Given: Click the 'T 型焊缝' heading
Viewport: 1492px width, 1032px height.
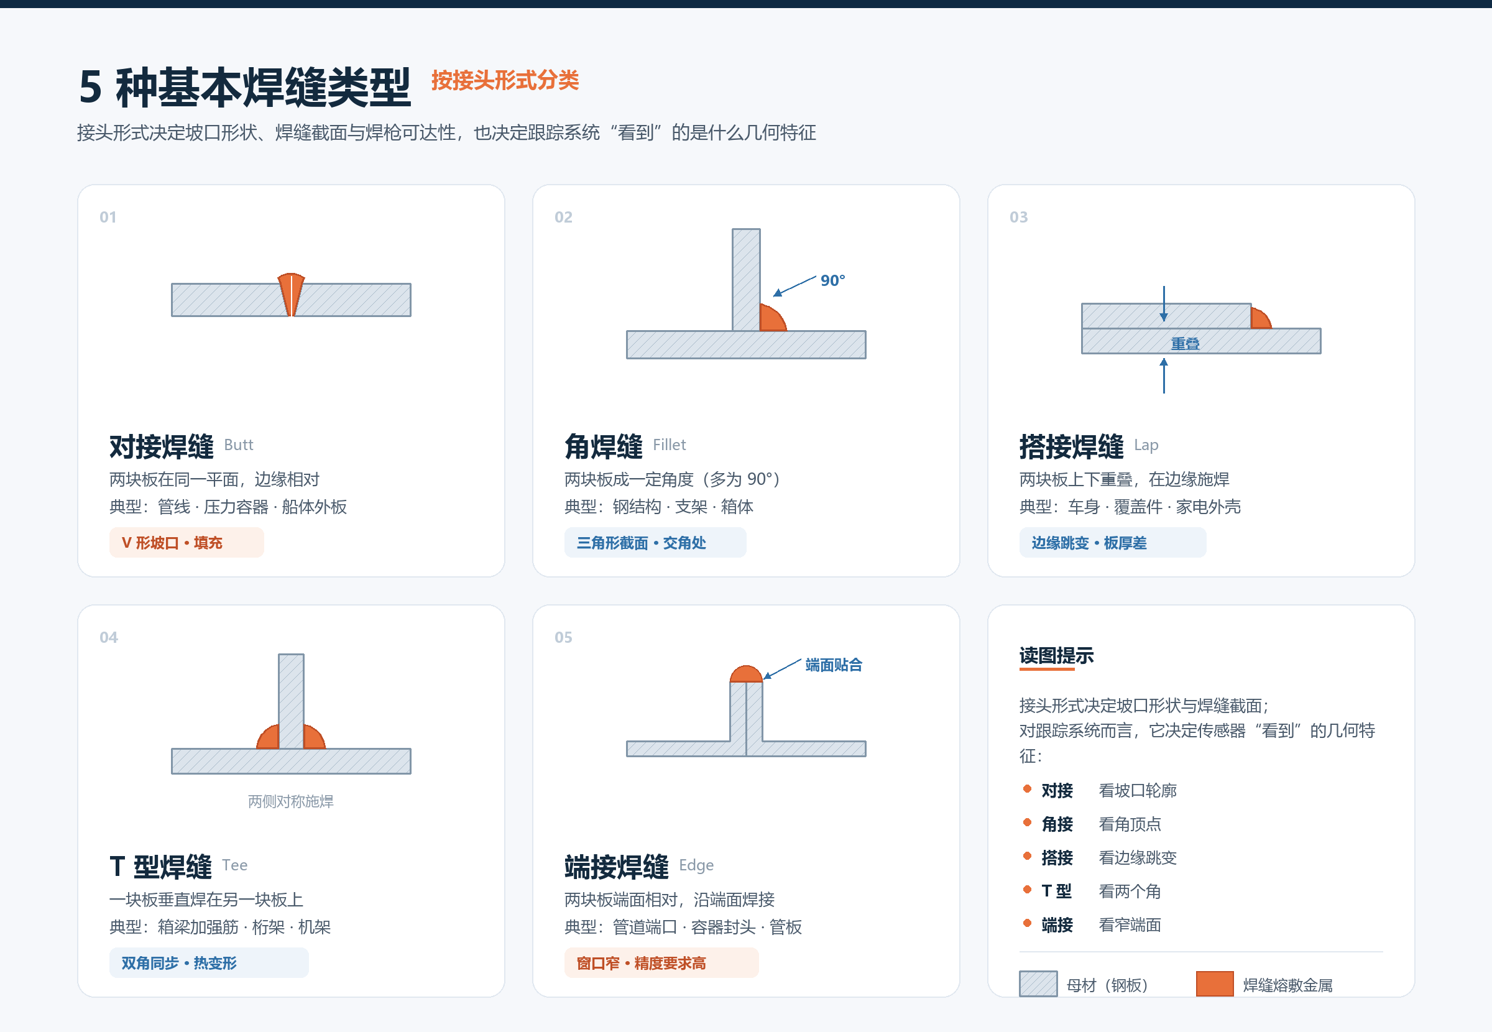Looking at the screenshot, I should 160,867.
